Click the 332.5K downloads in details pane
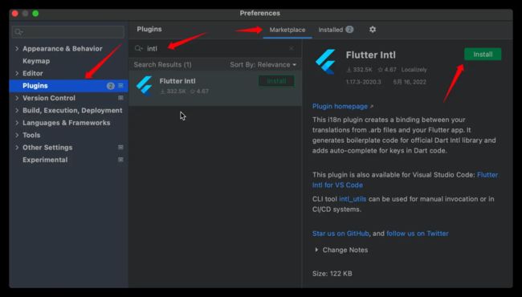Screen dimensions: 522x297 (x=359, y=70)
